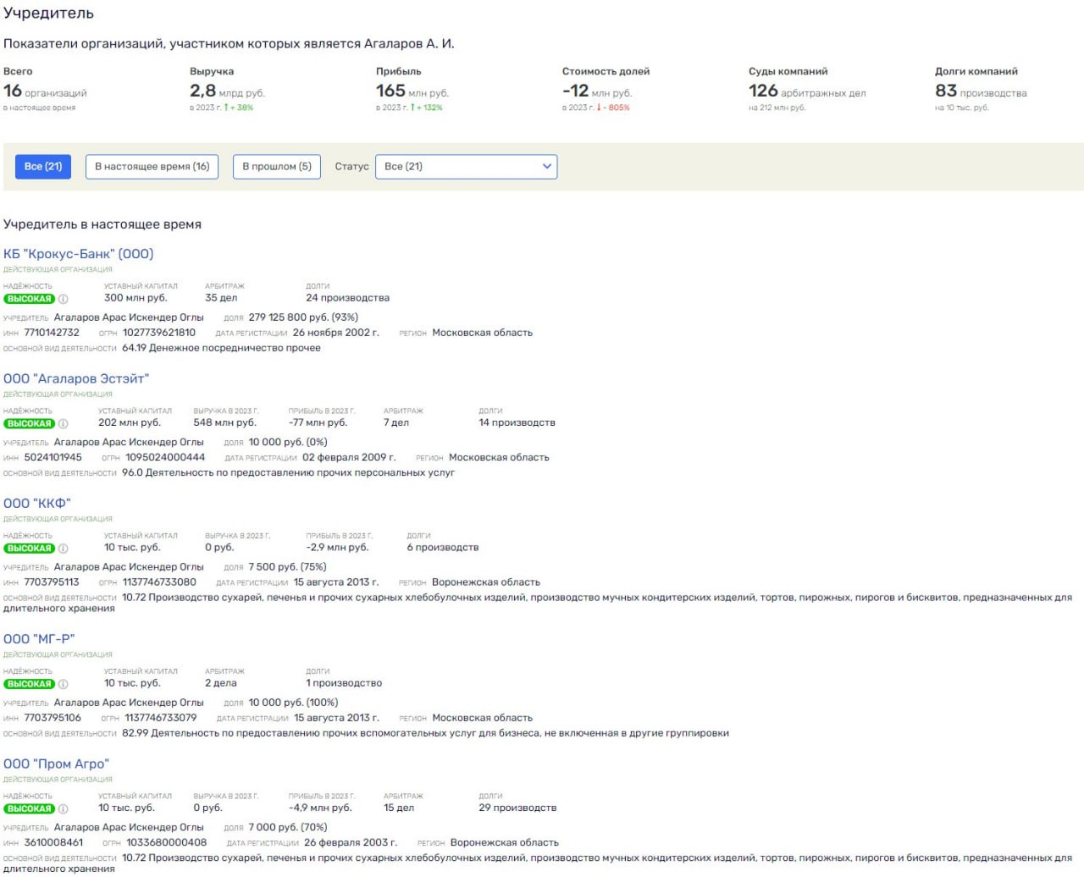Click ВЫСОКАЯ badge for ООО "Пром Агро"

(x=29, y=808)
